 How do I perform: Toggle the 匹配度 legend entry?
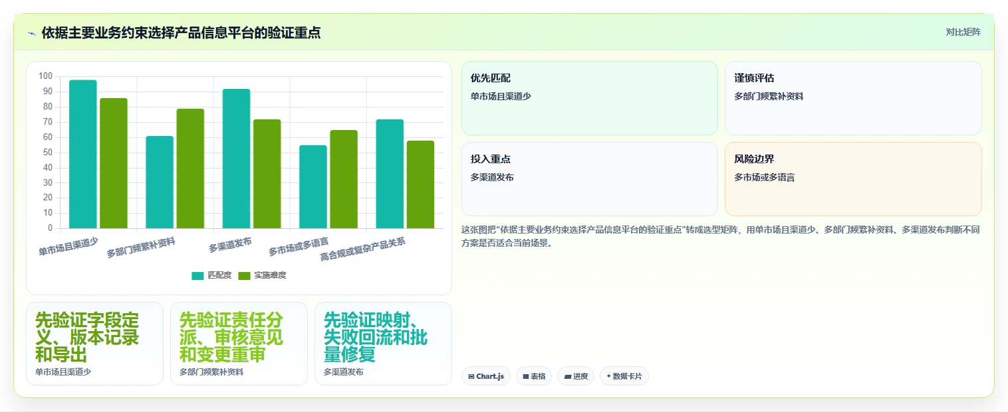[x=211, y=275]
